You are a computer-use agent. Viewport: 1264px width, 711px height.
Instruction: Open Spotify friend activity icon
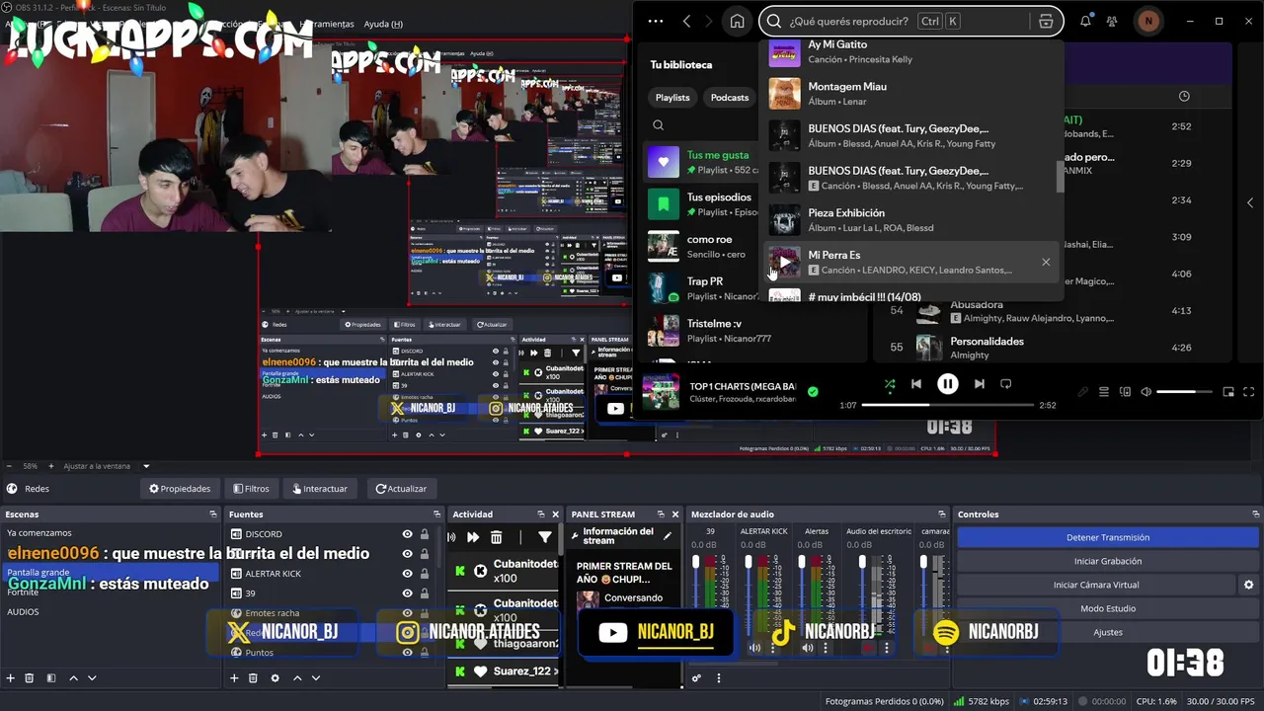click(1113, 21)
